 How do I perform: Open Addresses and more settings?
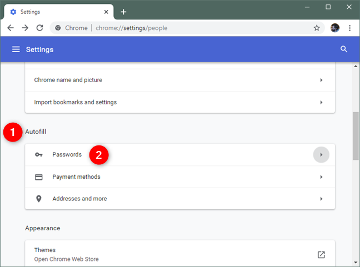point(180,199)
